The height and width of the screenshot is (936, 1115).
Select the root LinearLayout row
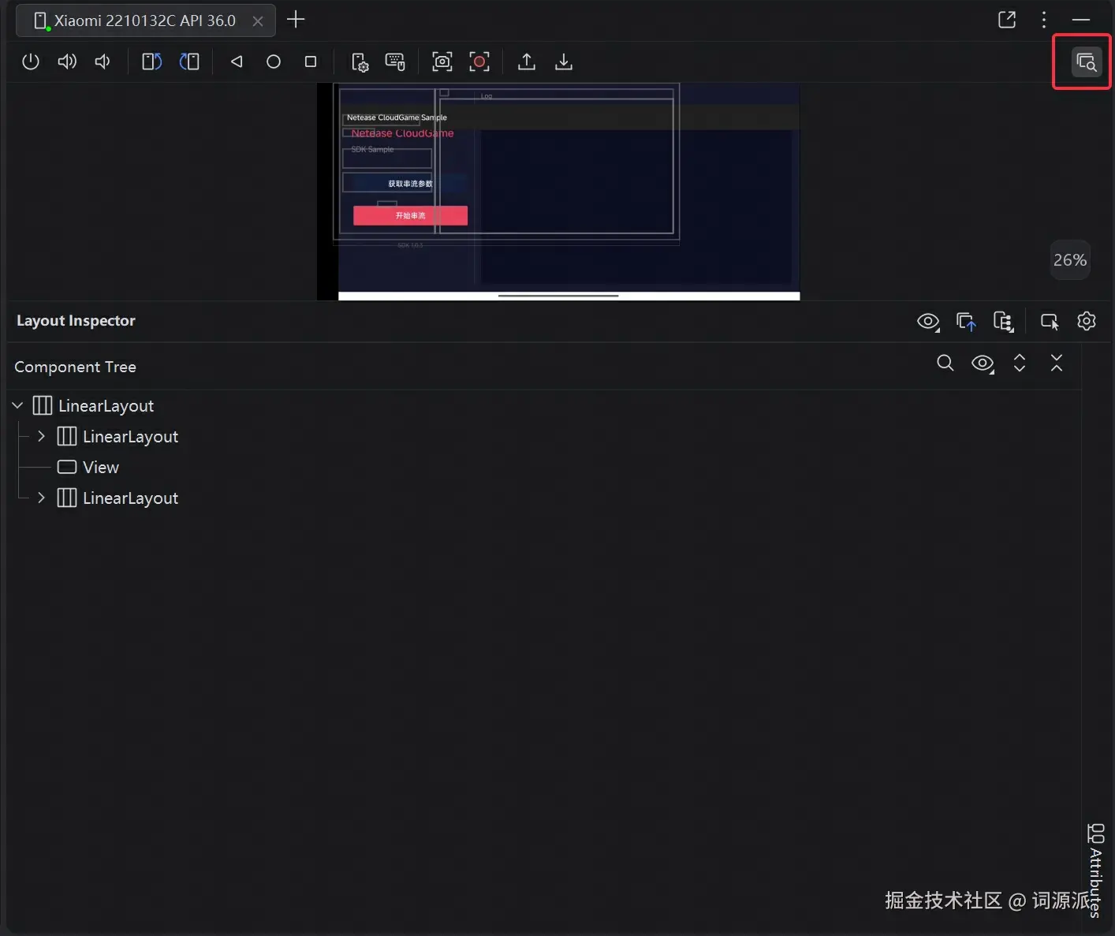coord(544,405)
